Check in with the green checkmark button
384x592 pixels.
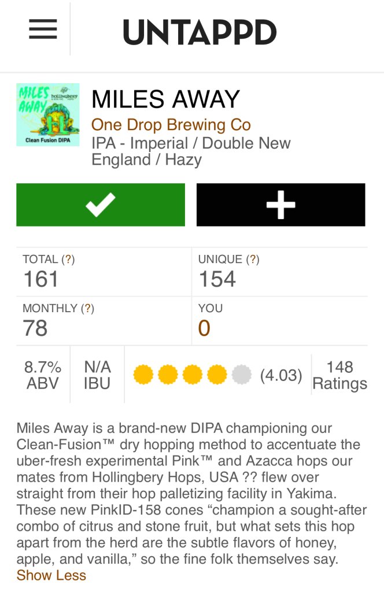(101, 205)
